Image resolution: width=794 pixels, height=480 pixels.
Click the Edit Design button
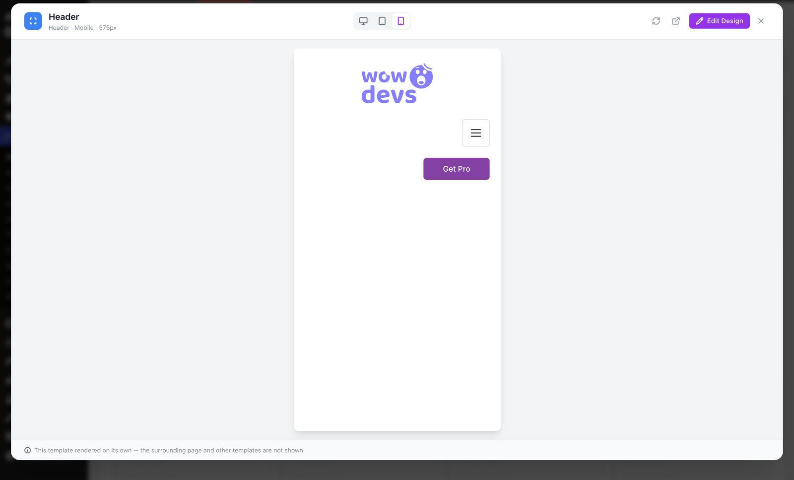coord(719,21)
